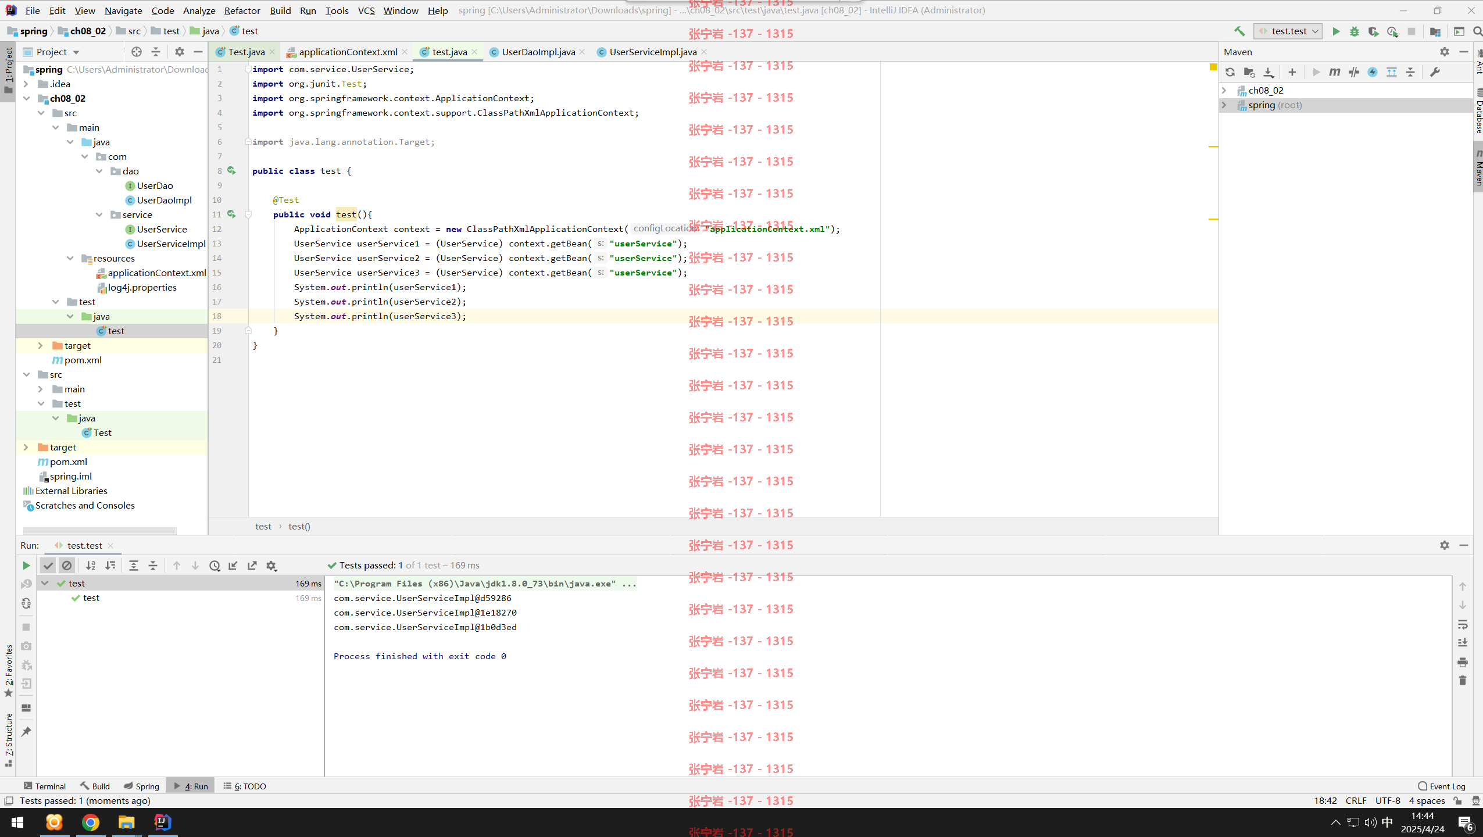Collapse the ch08_02 module node

click(26, 98)
